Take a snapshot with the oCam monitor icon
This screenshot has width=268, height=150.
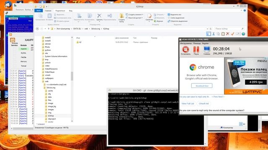(206, 50)
